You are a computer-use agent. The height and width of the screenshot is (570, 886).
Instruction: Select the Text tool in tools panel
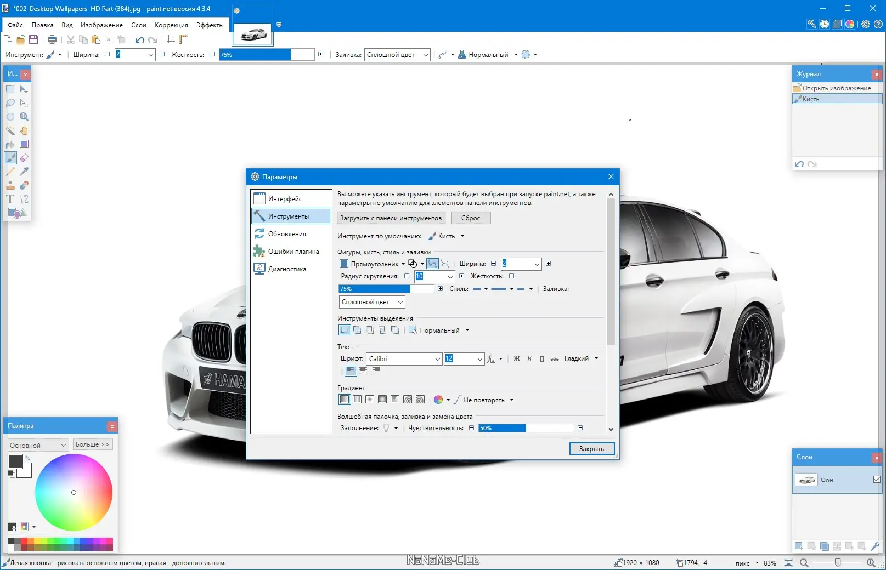coord(10,199)
